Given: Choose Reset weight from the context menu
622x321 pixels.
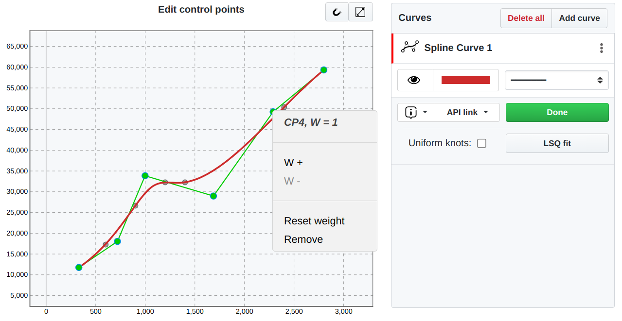Looking at the screenshot, I should tap(314, 221).
